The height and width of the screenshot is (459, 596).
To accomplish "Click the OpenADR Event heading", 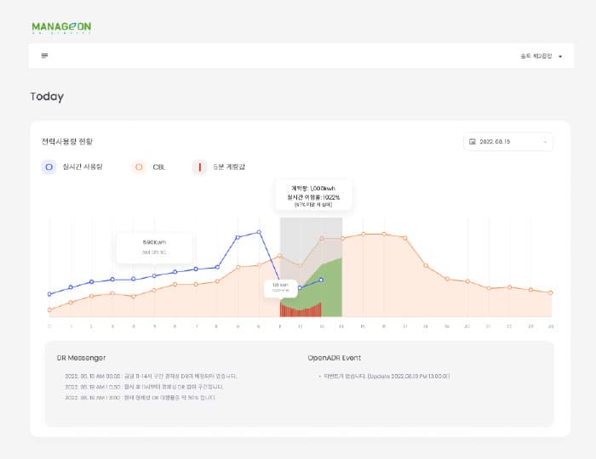I will pyautogui.click(x=335, y=358).
